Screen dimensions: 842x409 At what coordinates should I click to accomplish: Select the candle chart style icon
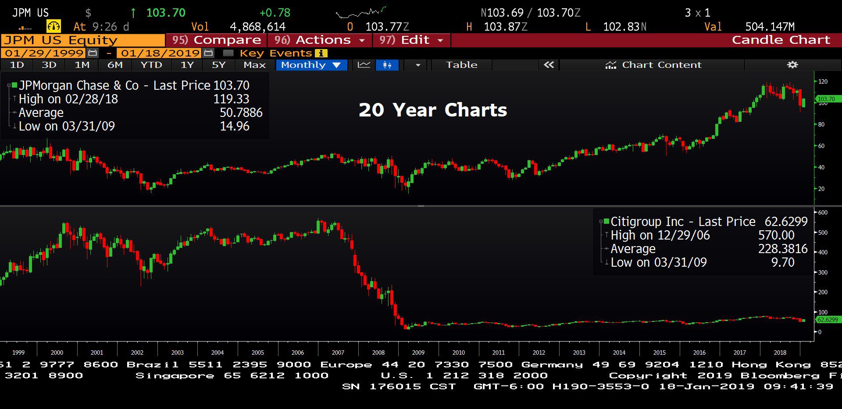pyautogui.click(x=387, y=65)
